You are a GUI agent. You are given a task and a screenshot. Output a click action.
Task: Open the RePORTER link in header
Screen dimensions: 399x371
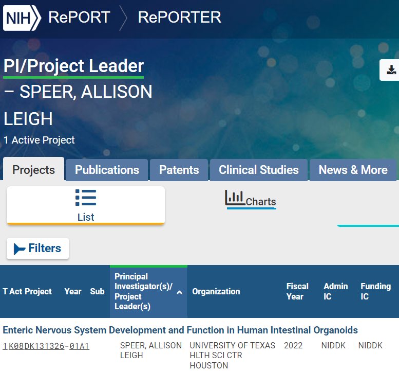pyautogui.click(x=179, y=17)
